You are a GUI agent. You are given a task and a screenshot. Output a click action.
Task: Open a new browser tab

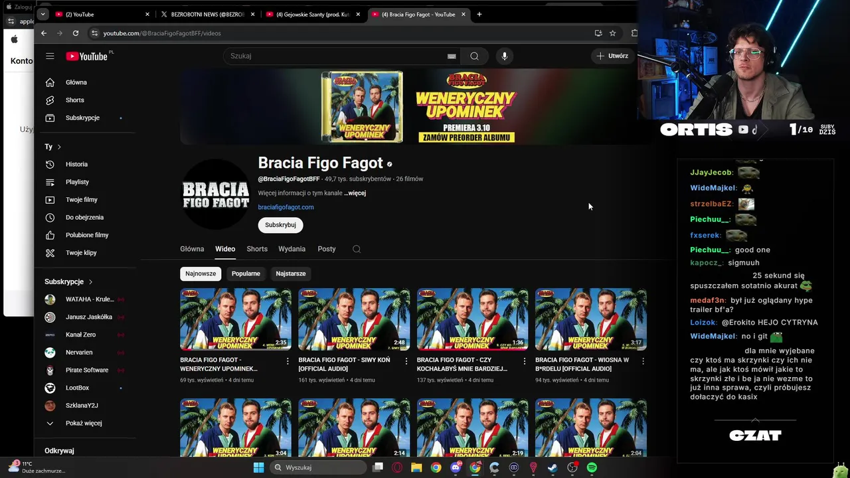coord(479,14)
